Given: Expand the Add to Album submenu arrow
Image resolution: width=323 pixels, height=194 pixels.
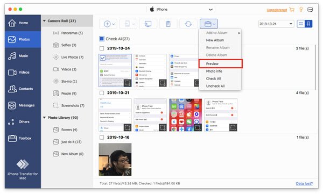Looking at the screenshot, I should [239, 33].
